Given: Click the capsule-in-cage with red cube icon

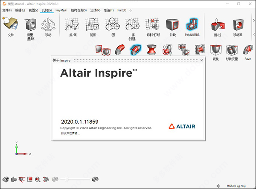Looking at the screenshot, I should coord(168,50).
